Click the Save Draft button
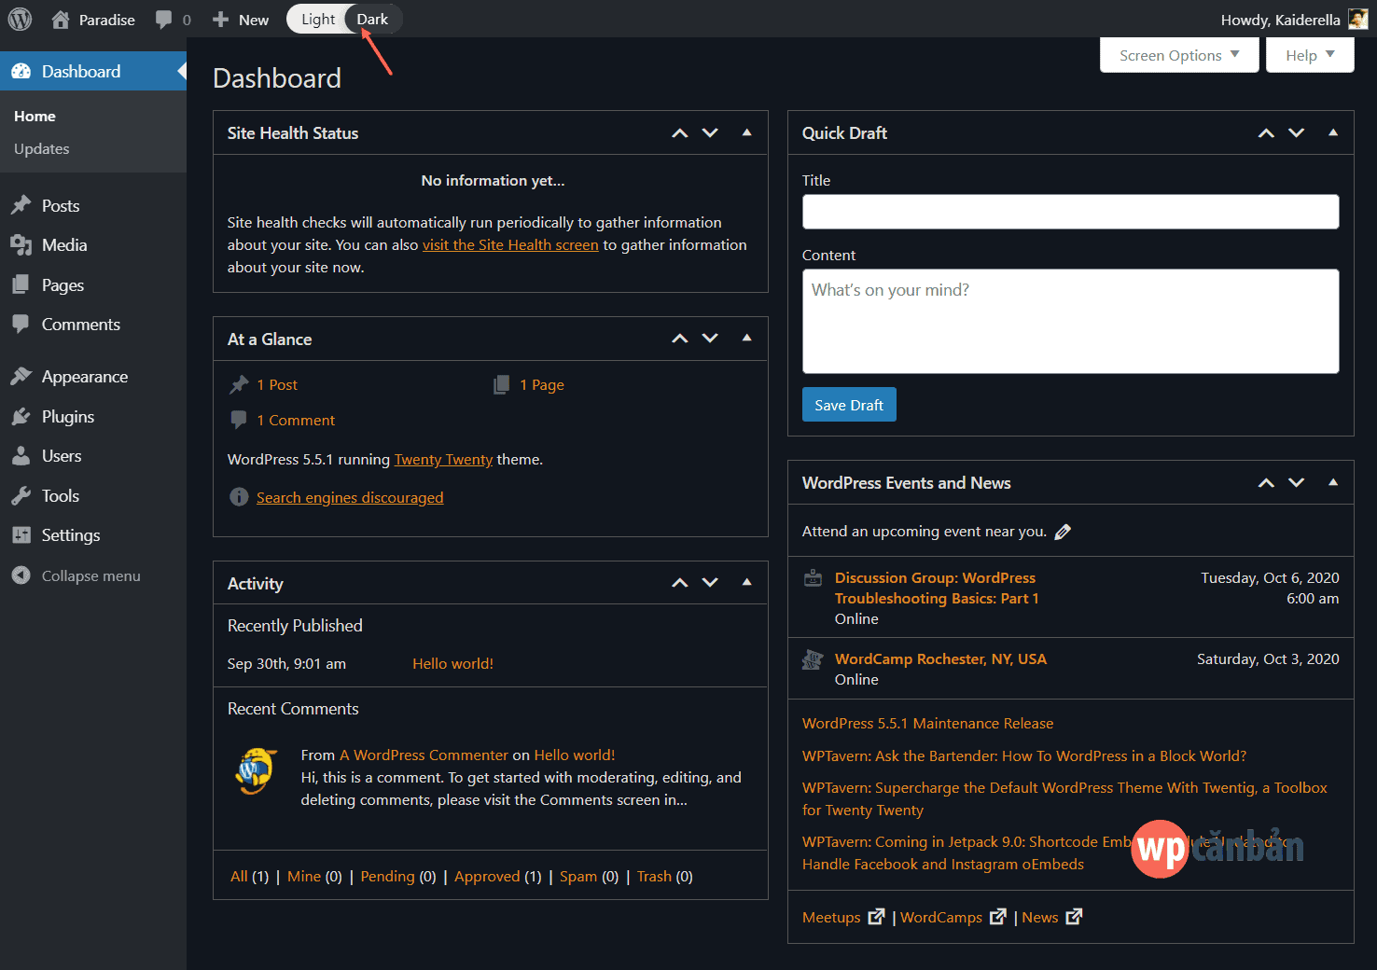1377x970 pixels. tap(849, 405)
